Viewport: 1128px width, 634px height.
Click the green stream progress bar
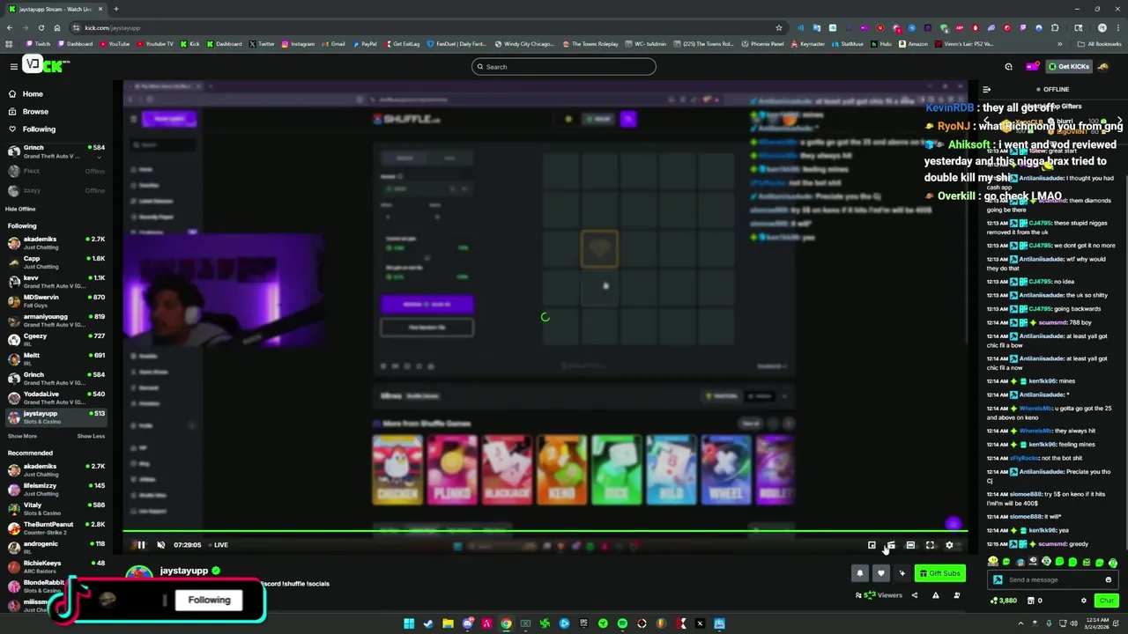coord(545,531)
